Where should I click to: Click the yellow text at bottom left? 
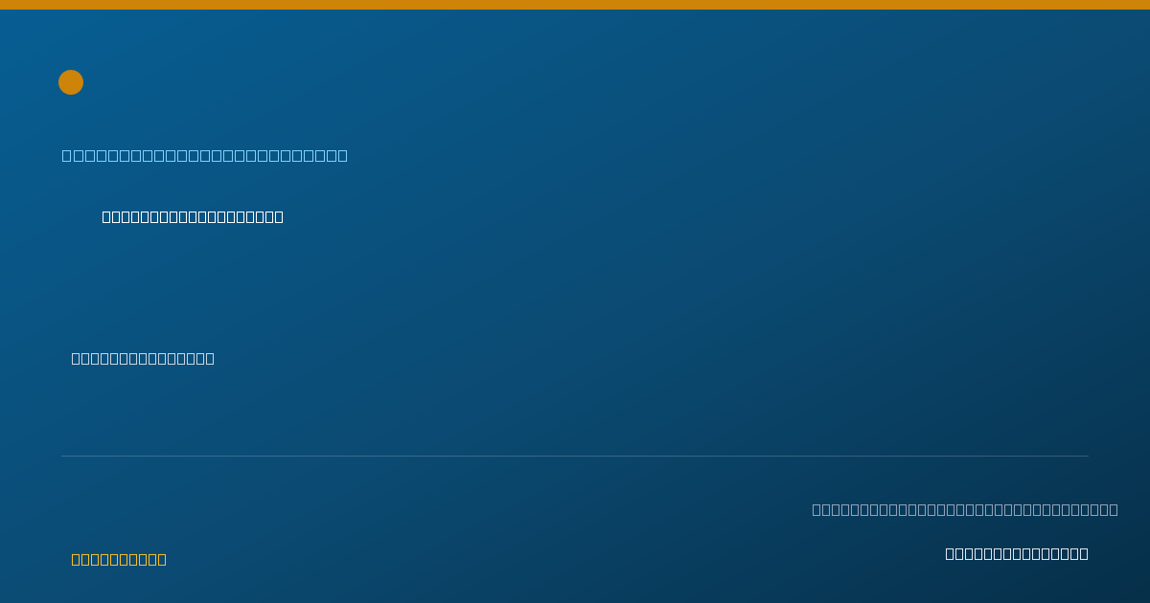tap(119, 559)
